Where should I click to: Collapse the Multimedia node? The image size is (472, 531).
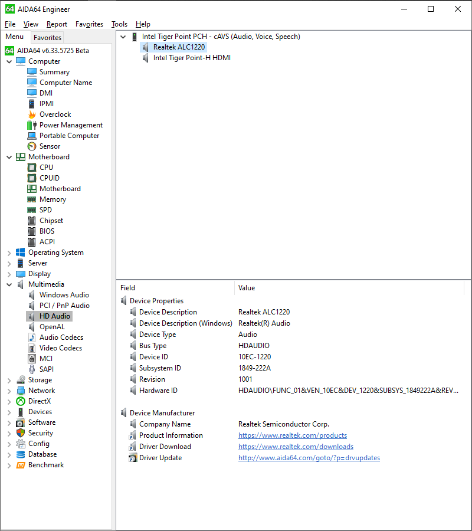coord(9,284)
